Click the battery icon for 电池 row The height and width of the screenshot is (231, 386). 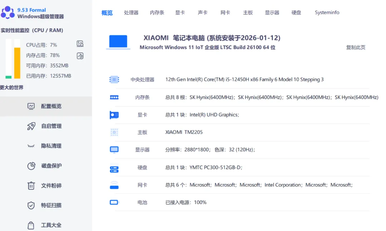click(x=114, y=202)
